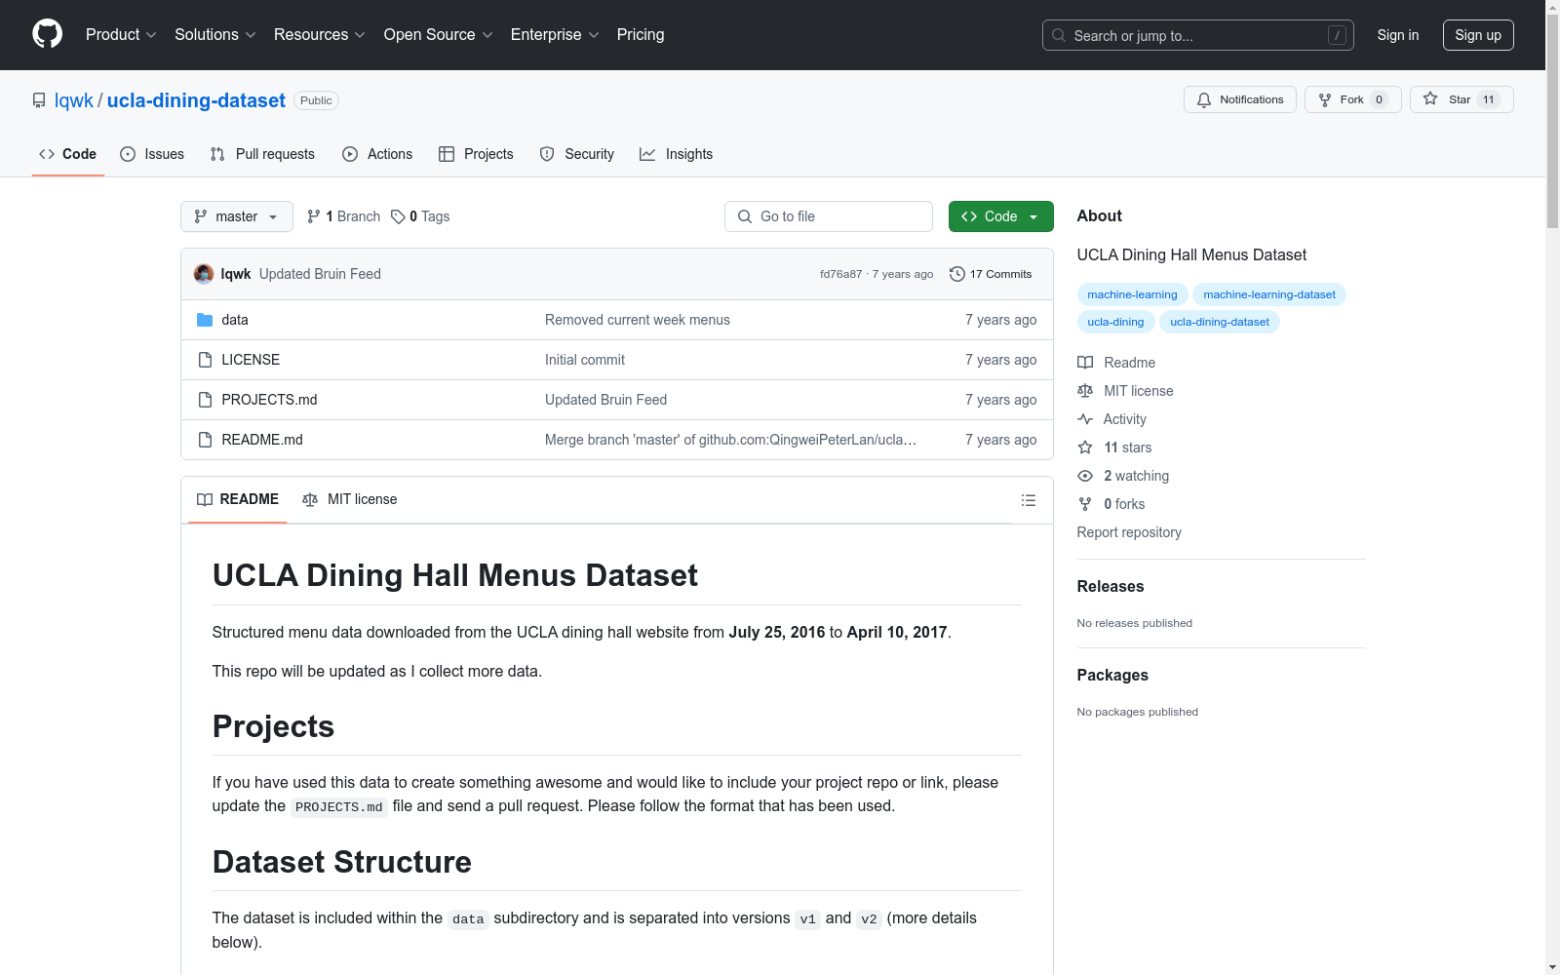Open 'Updated Bruin Feed' commit message in PROJECTS.md row
The image size is (1560, 975).
pyautogui.click(x=606, y=400)
